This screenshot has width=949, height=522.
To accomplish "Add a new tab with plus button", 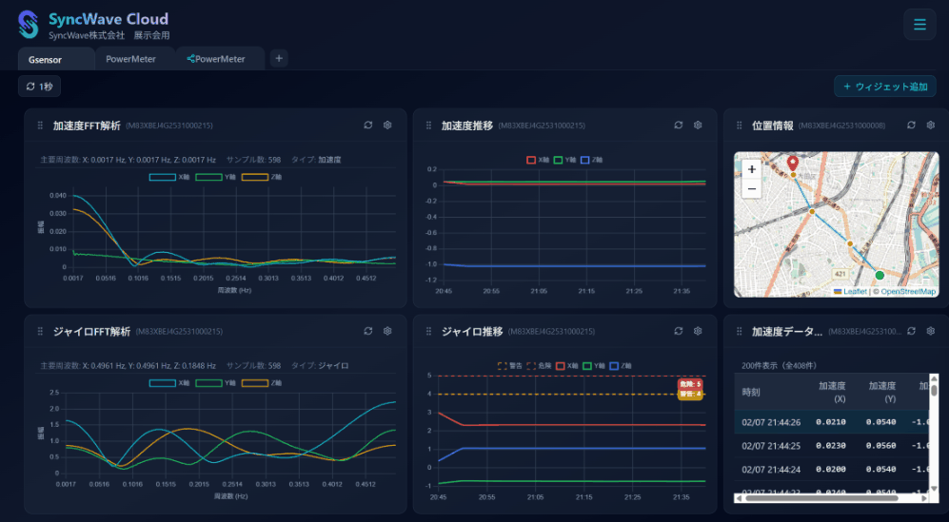I will [279, 58].
